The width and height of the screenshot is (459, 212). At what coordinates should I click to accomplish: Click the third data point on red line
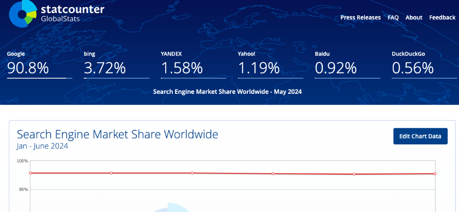coord(192,173)
